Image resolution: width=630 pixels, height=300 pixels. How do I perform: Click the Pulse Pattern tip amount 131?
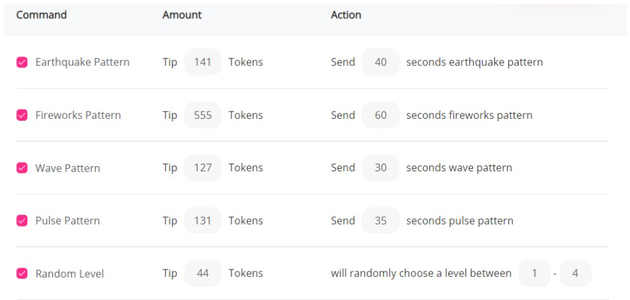point(203,220)
